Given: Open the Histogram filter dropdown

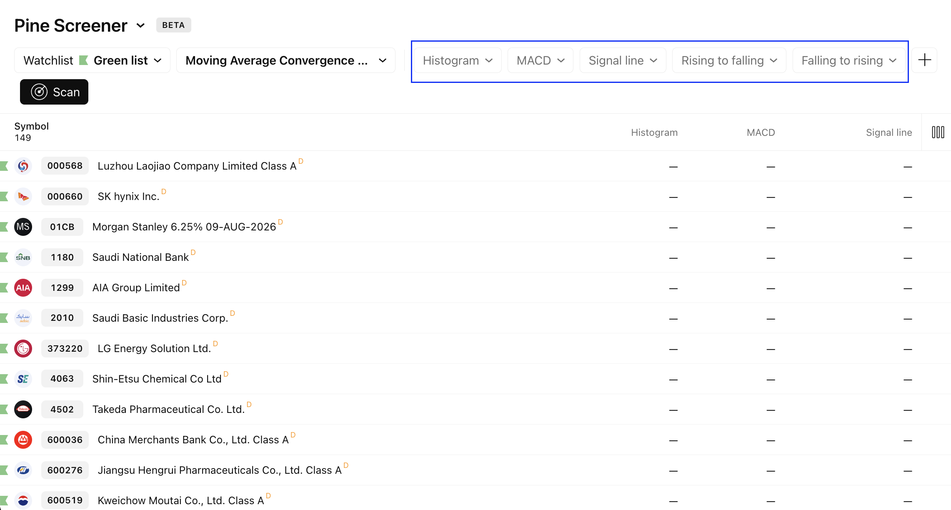Looking at the screenshot, I should coord(457,60).
